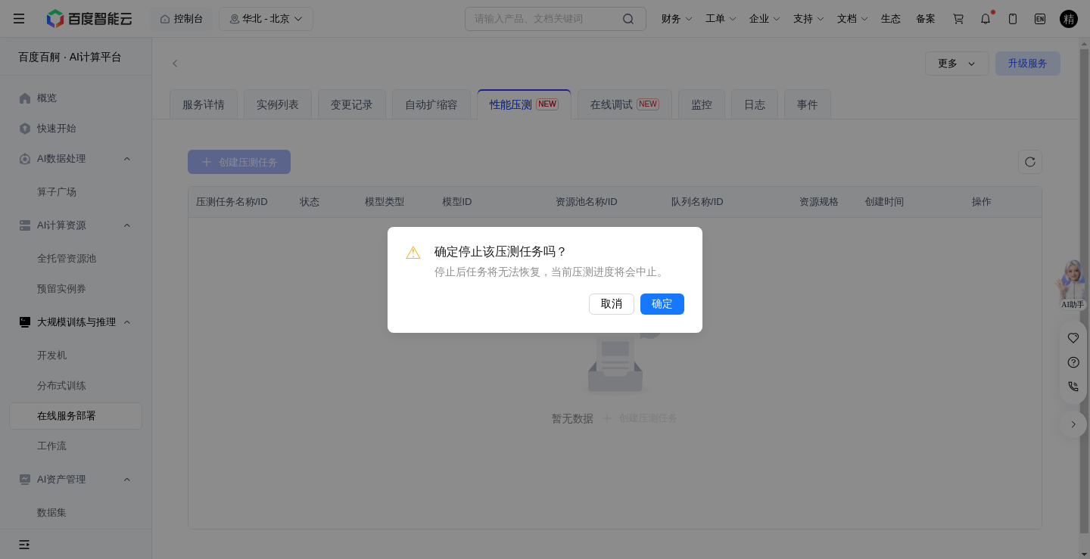Collapse the sidebar with the bottom-left icon
Image resolution: width=1090 pixels, height=559 pixels.
pyautogui.click(x=24, y=545)
